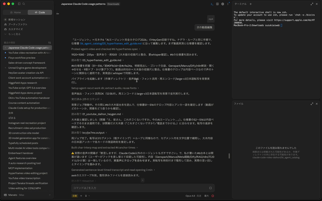Click the plus attach icon below input
The image size is (322, 201).
point(81,196)
